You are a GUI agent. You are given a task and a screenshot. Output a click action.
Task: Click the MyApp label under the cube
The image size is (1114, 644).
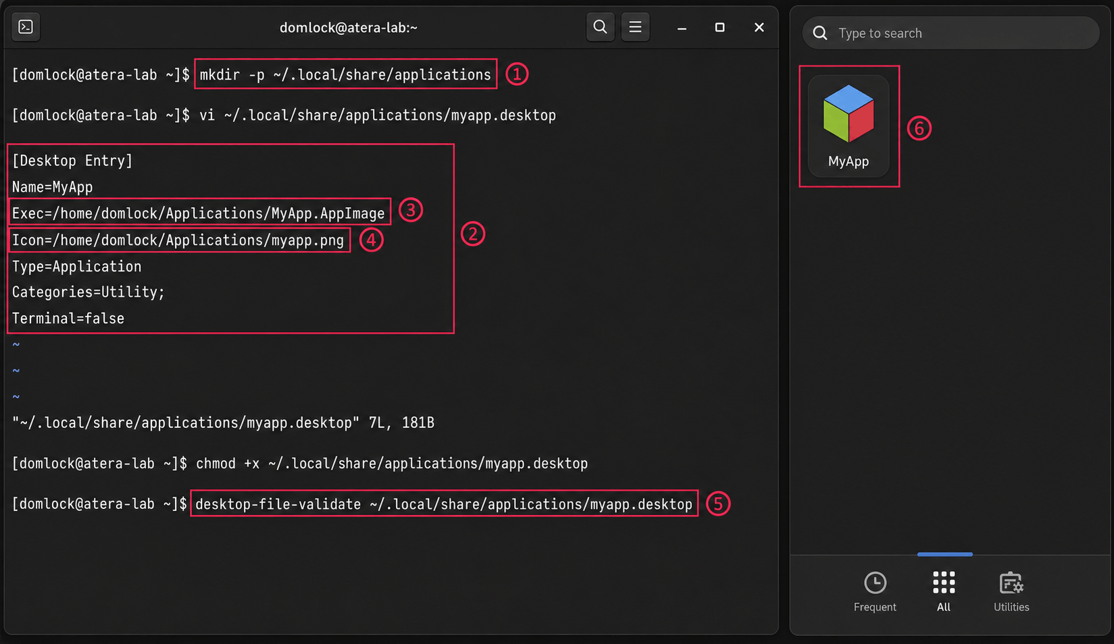(x=849, y=161)
